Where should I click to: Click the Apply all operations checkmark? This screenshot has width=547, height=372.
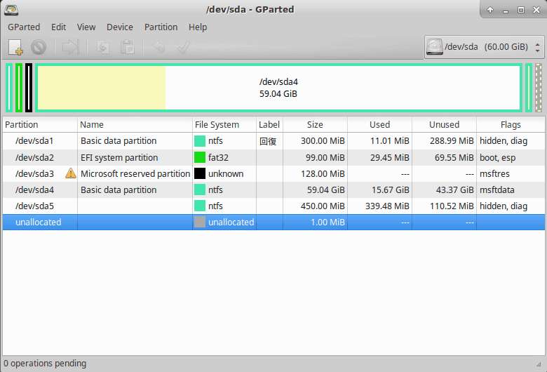click(x=184, y=47)
